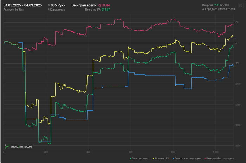Image resolution: width=246 pixels, height=163 pixels.
Task: Open the graph settings gear icon
Action: pyautogui.click(x=240, y=6)
